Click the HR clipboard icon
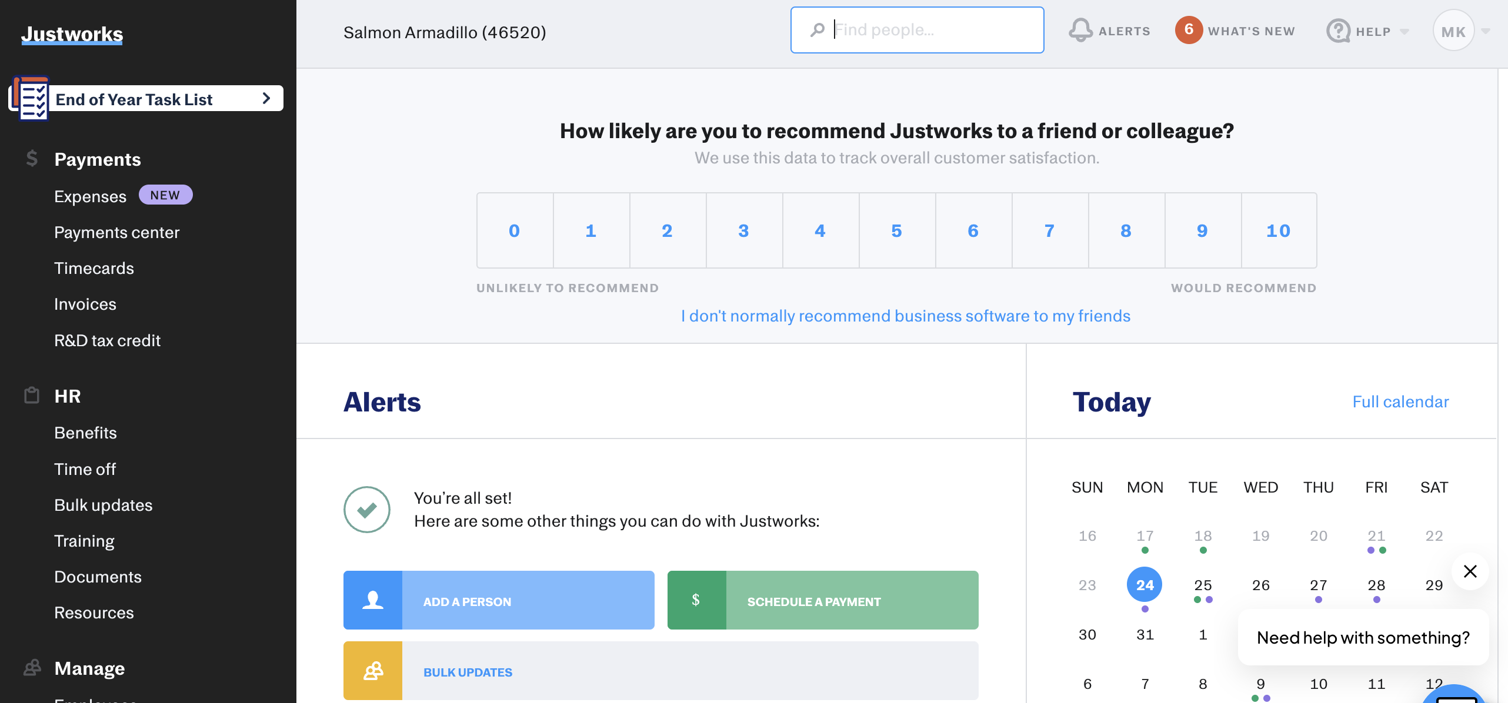Screen dimensions: 1508x703 point(32,396)
